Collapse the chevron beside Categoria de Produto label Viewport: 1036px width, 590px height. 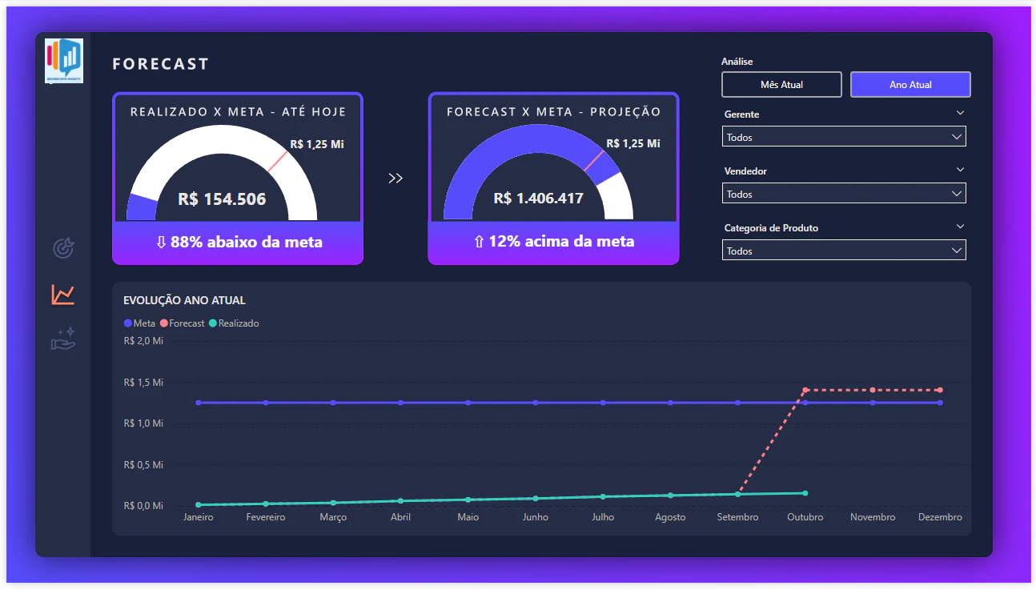(x=960, y=227)
